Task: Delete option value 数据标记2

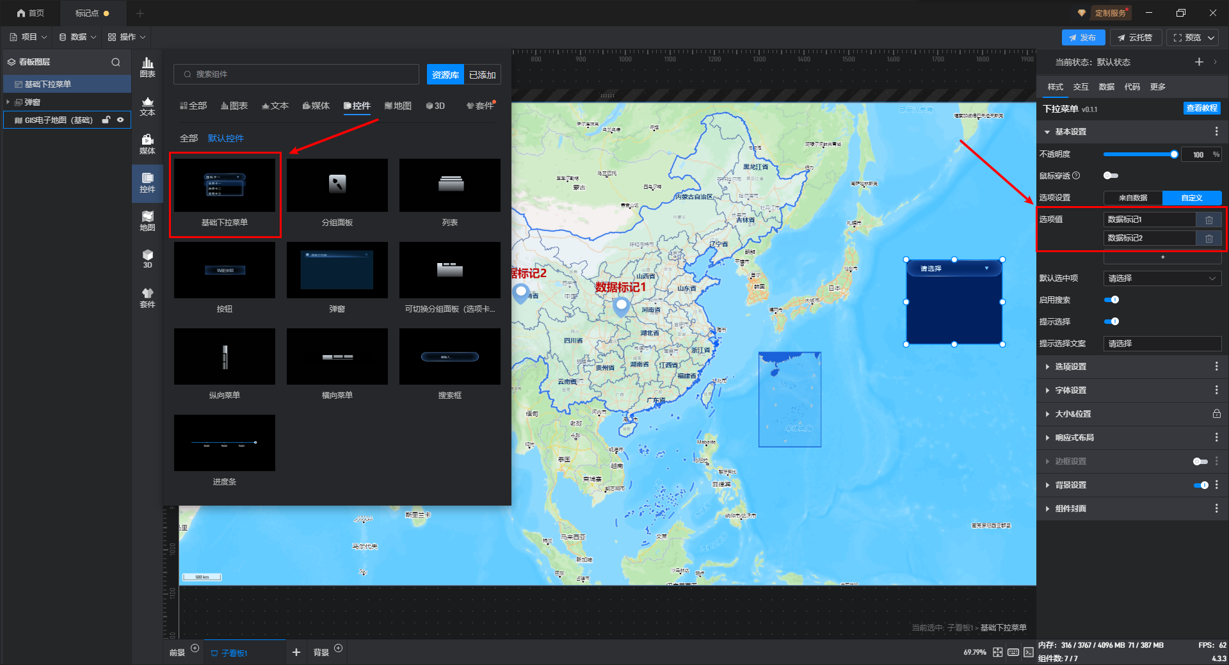Action: 1209,238
